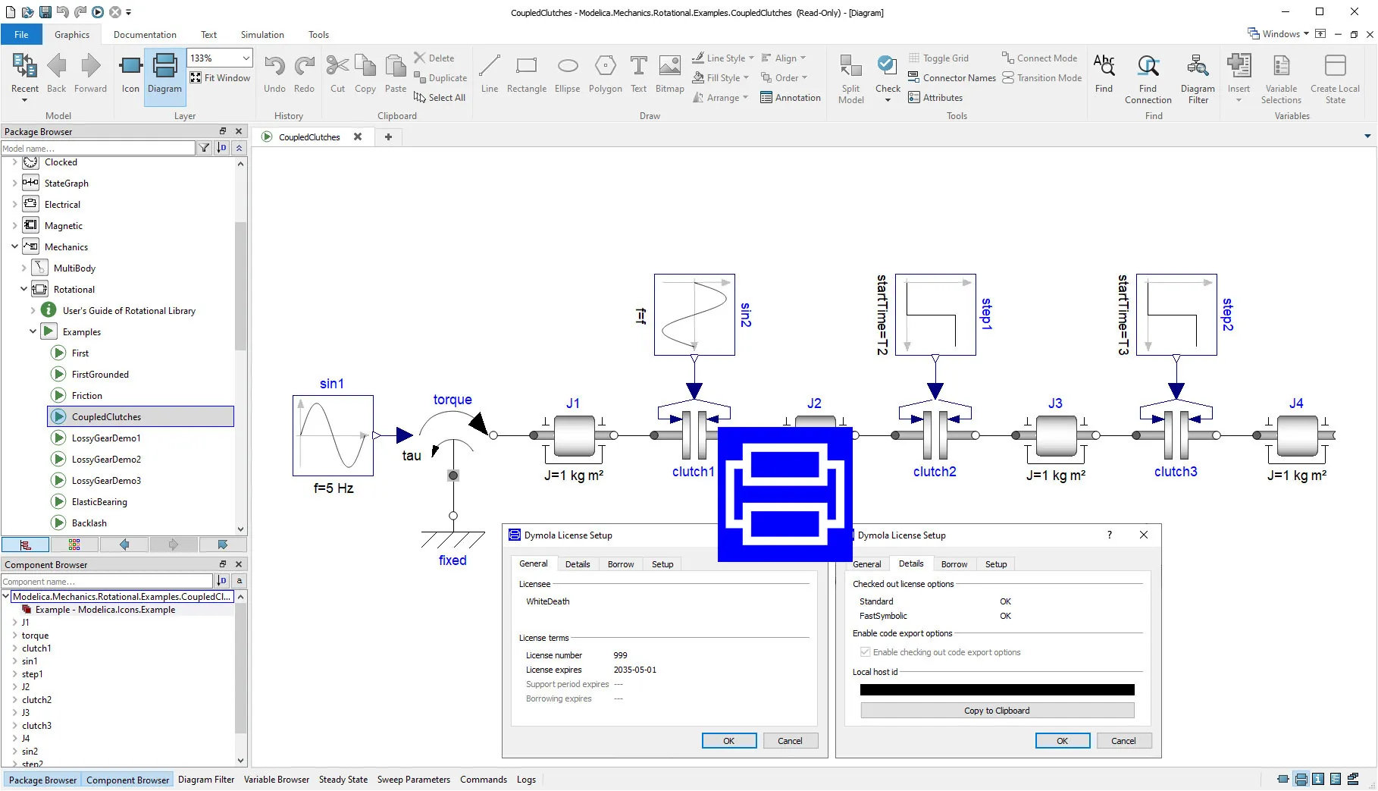Toggle Annotation option in Draw group
Viewport: 1378px width, 791px height.
coord(791,98)
